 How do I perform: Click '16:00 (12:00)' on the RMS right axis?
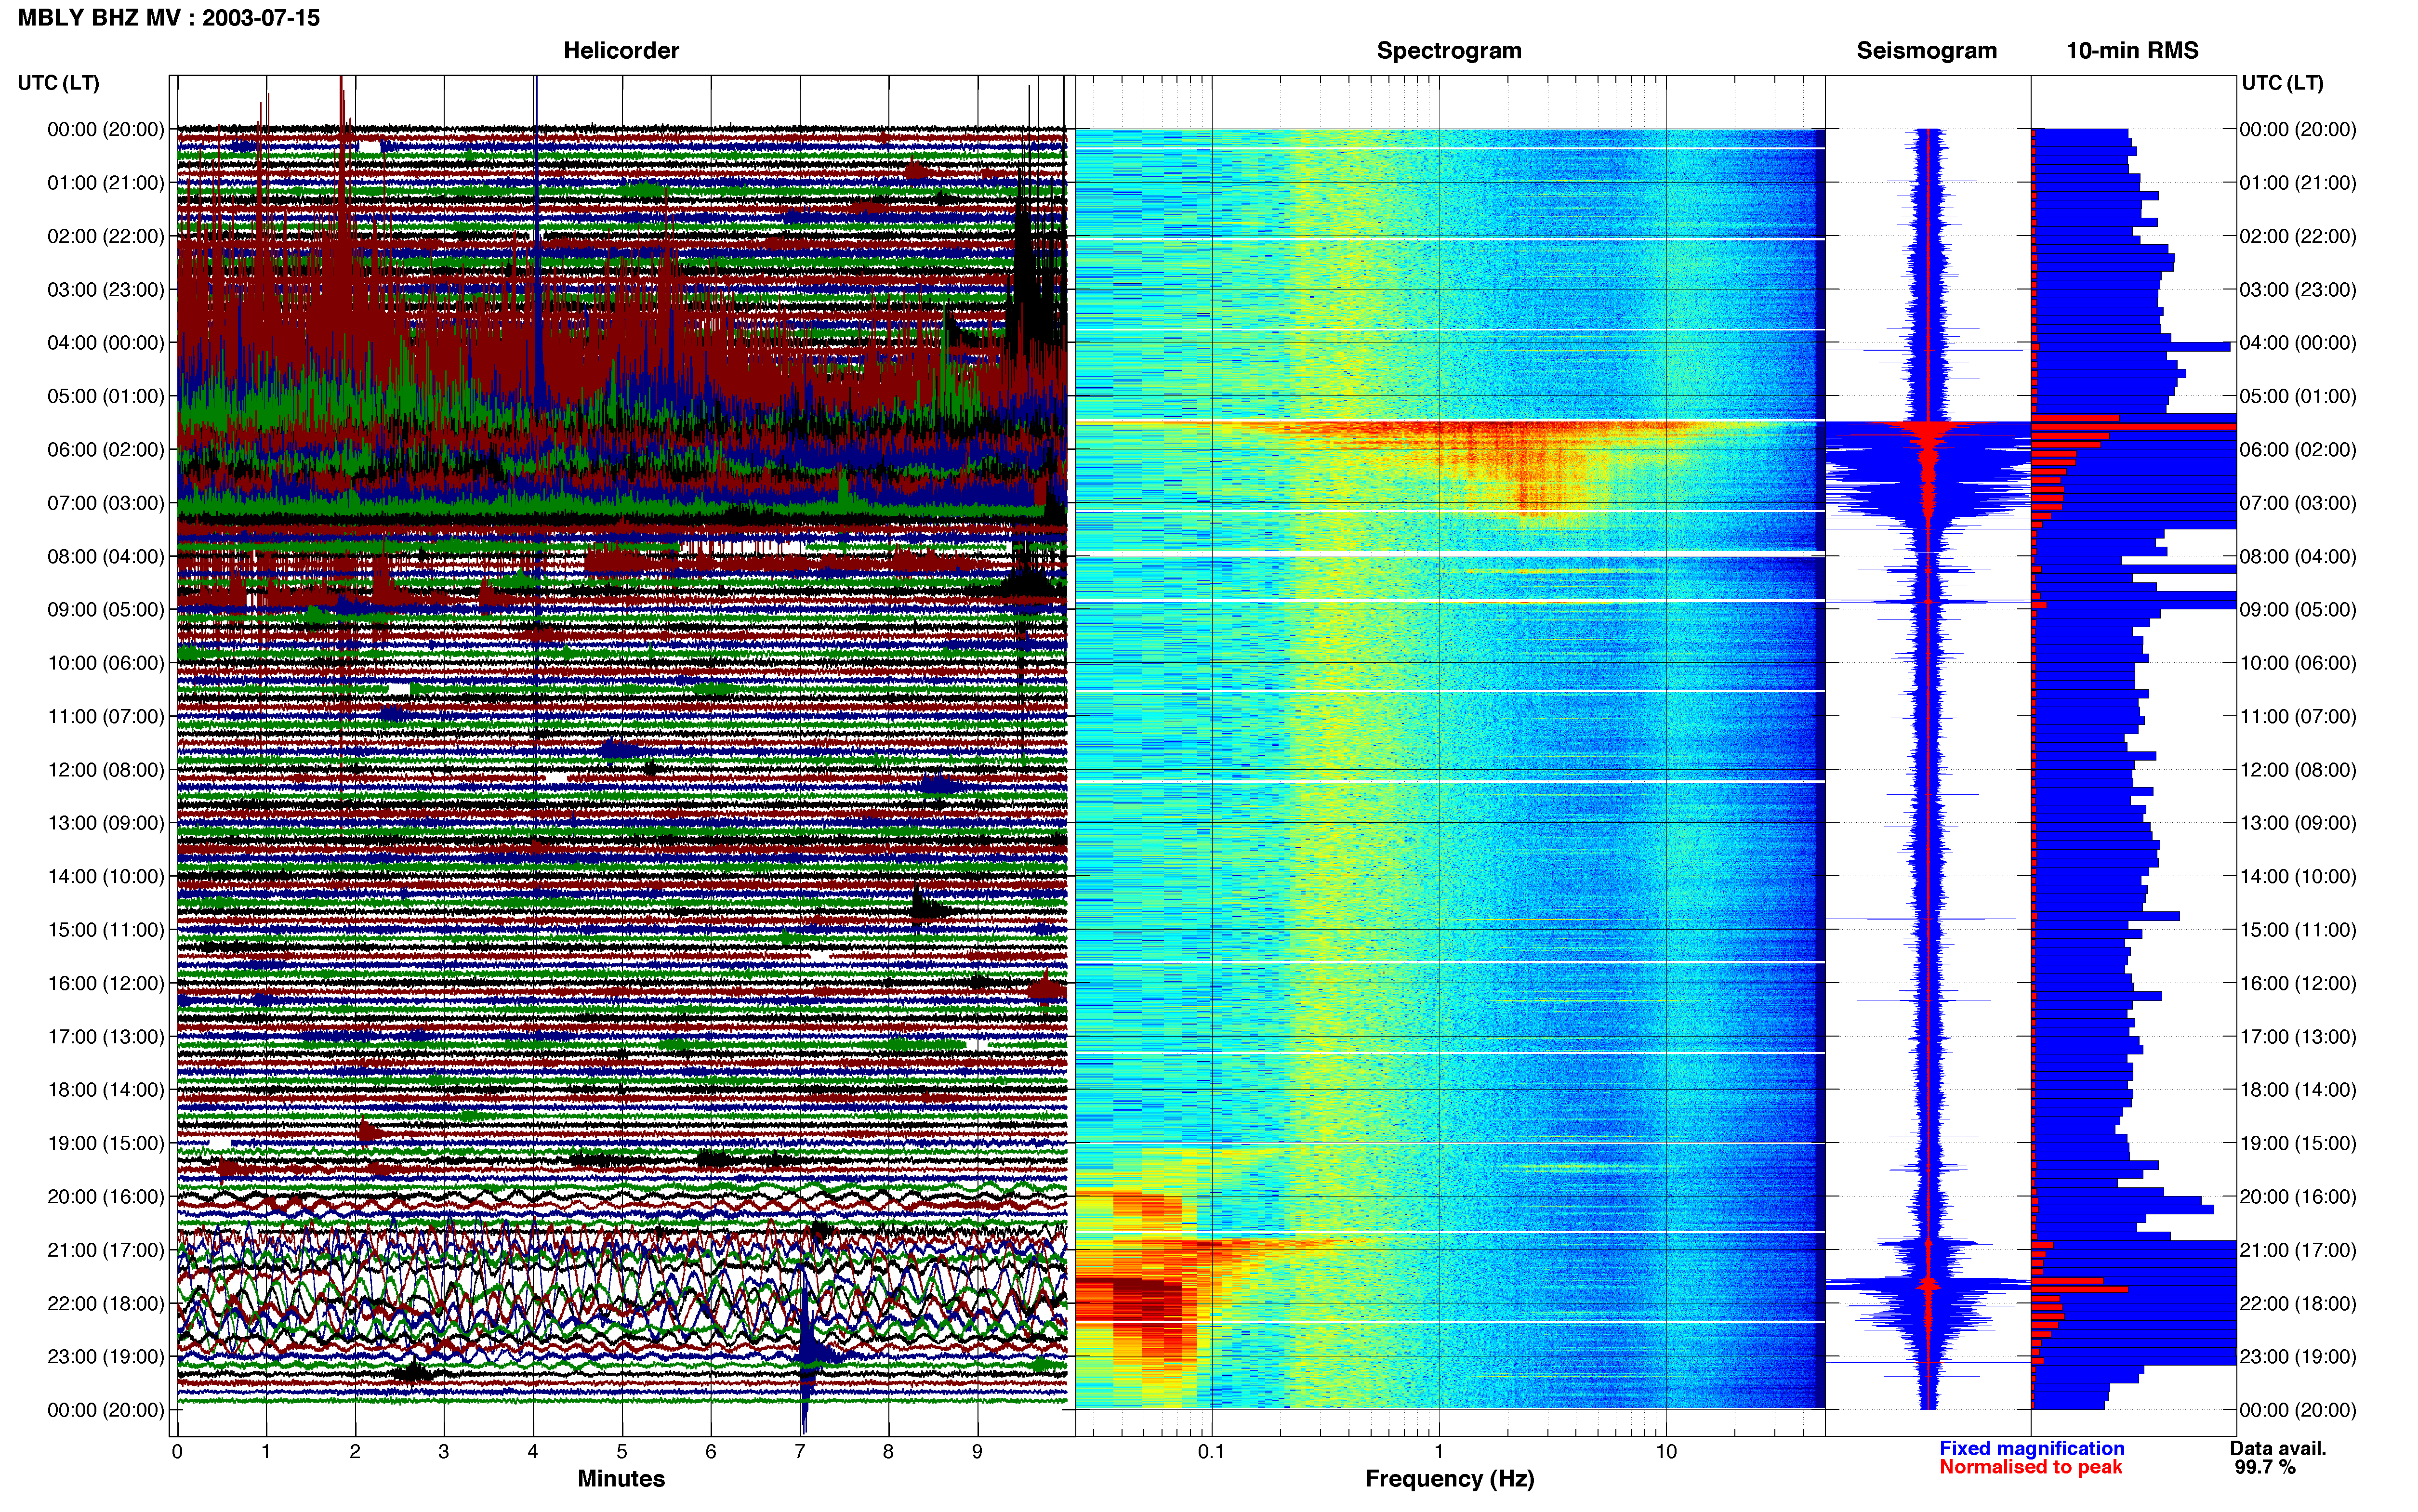(x=2298, y=983)
